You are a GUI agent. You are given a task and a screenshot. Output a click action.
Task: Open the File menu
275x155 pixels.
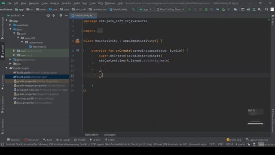[x=9, y=3]
